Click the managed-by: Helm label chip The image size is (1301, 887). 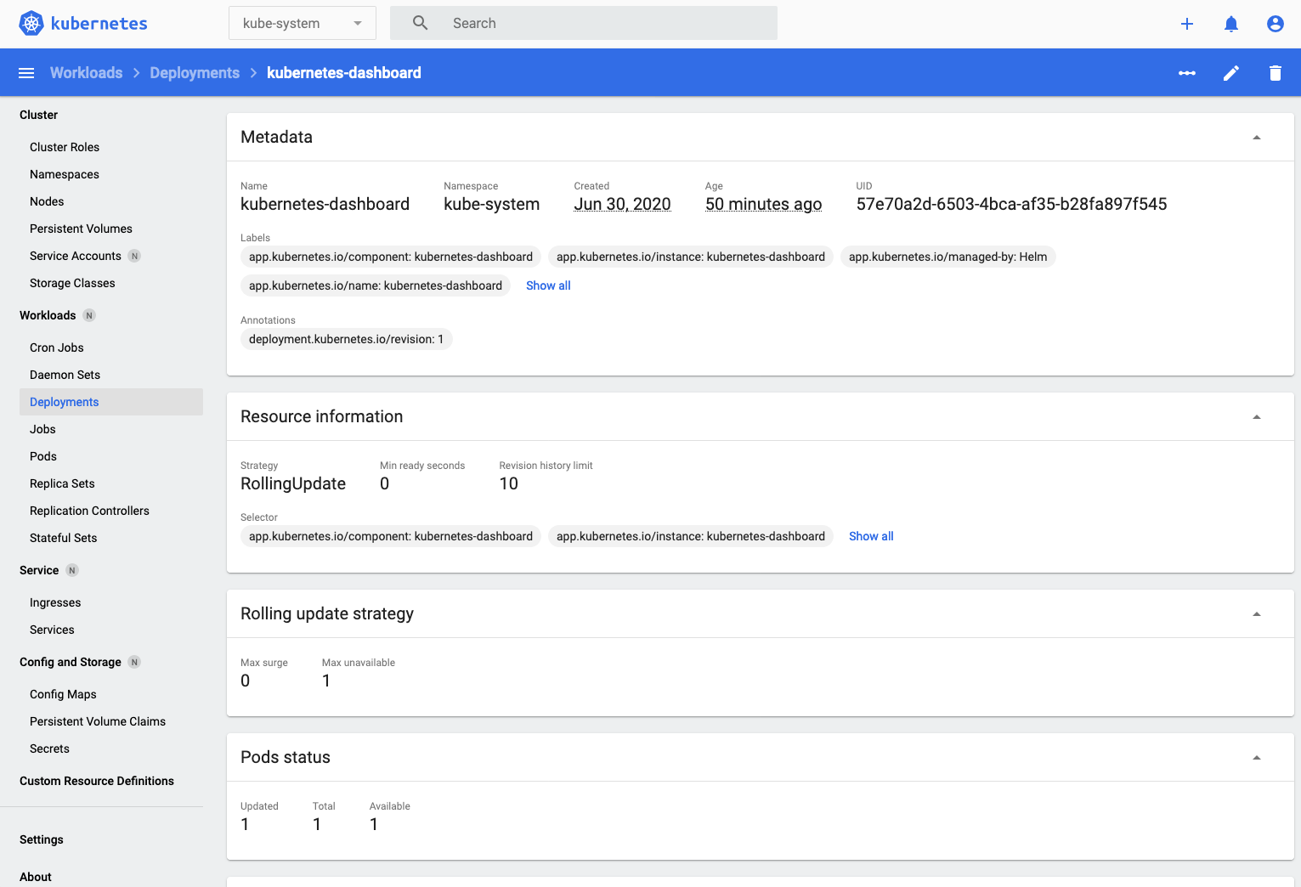pyautogui.click(x=947, y=257)
